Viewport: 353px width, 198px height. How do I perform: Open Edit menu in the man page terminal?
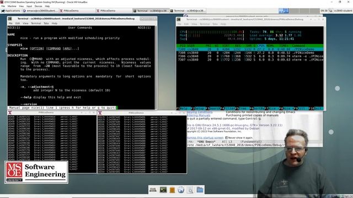(x=18, y=23)
